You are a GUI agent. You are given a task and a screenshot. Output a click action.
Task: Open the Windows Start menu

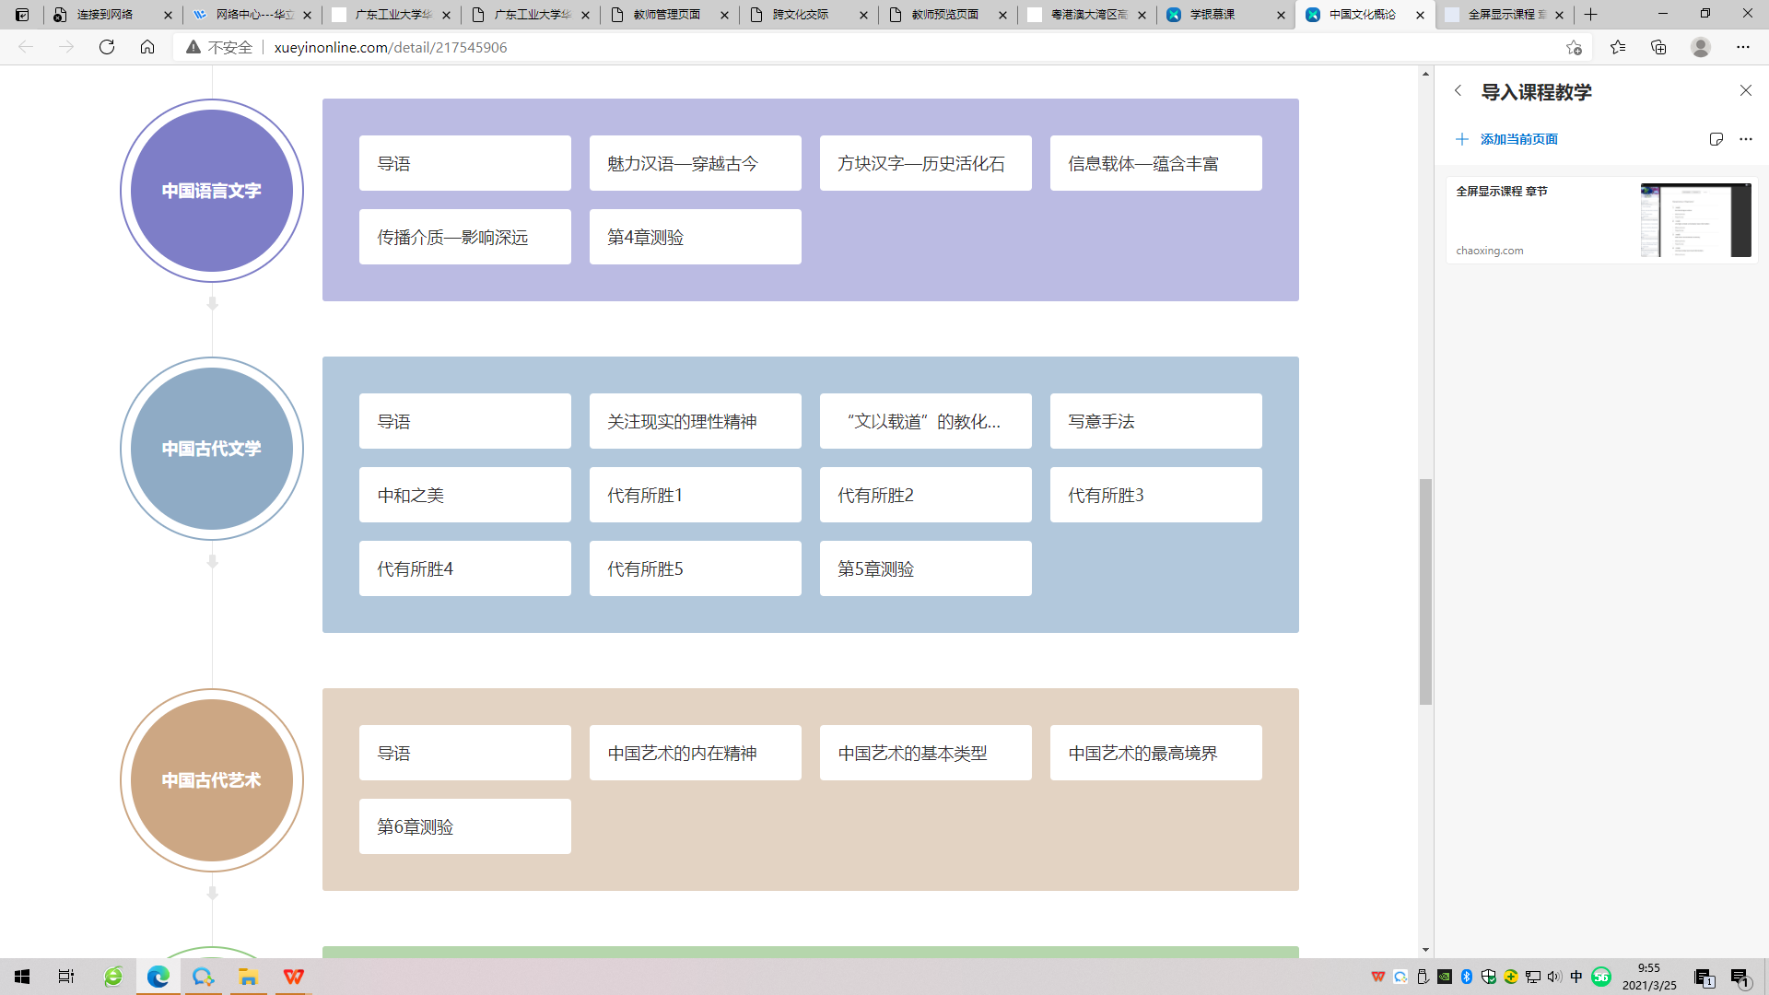(x=22, y=977)
